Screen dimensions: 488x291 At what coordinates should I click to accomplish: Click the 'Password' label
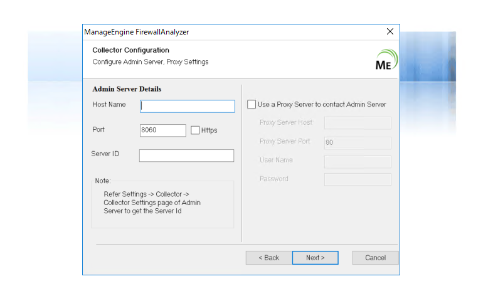click(x=274, y=179)
